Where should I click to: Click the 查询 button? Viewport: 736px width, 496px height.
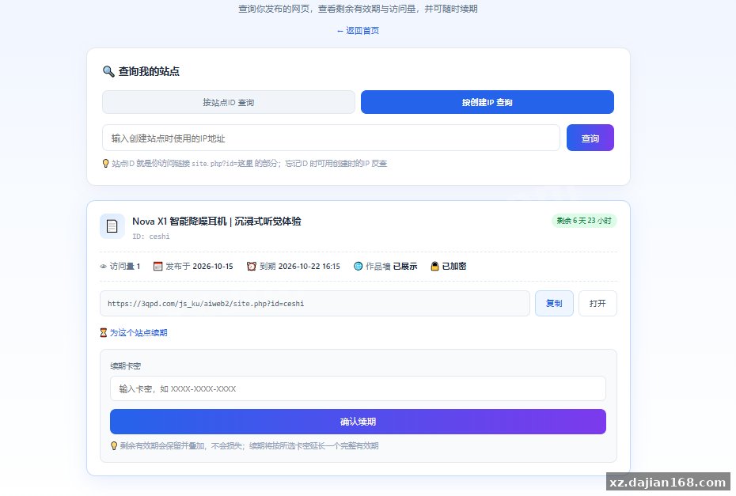tap(590, 138)
